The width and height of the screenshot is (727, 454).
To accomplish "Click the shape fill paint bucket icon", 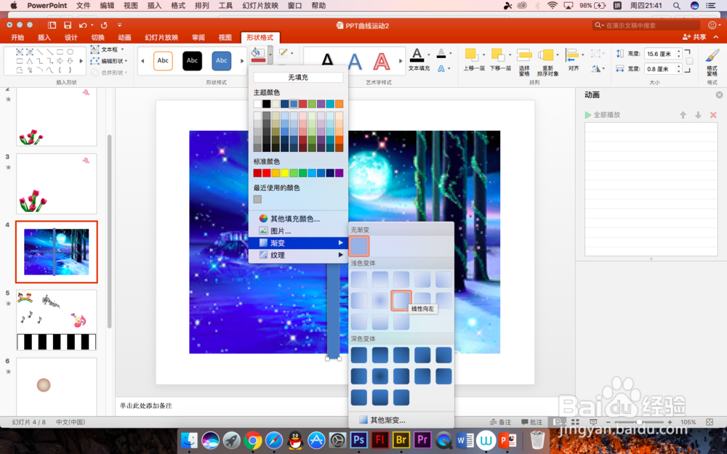I will (x=258, y=54).
